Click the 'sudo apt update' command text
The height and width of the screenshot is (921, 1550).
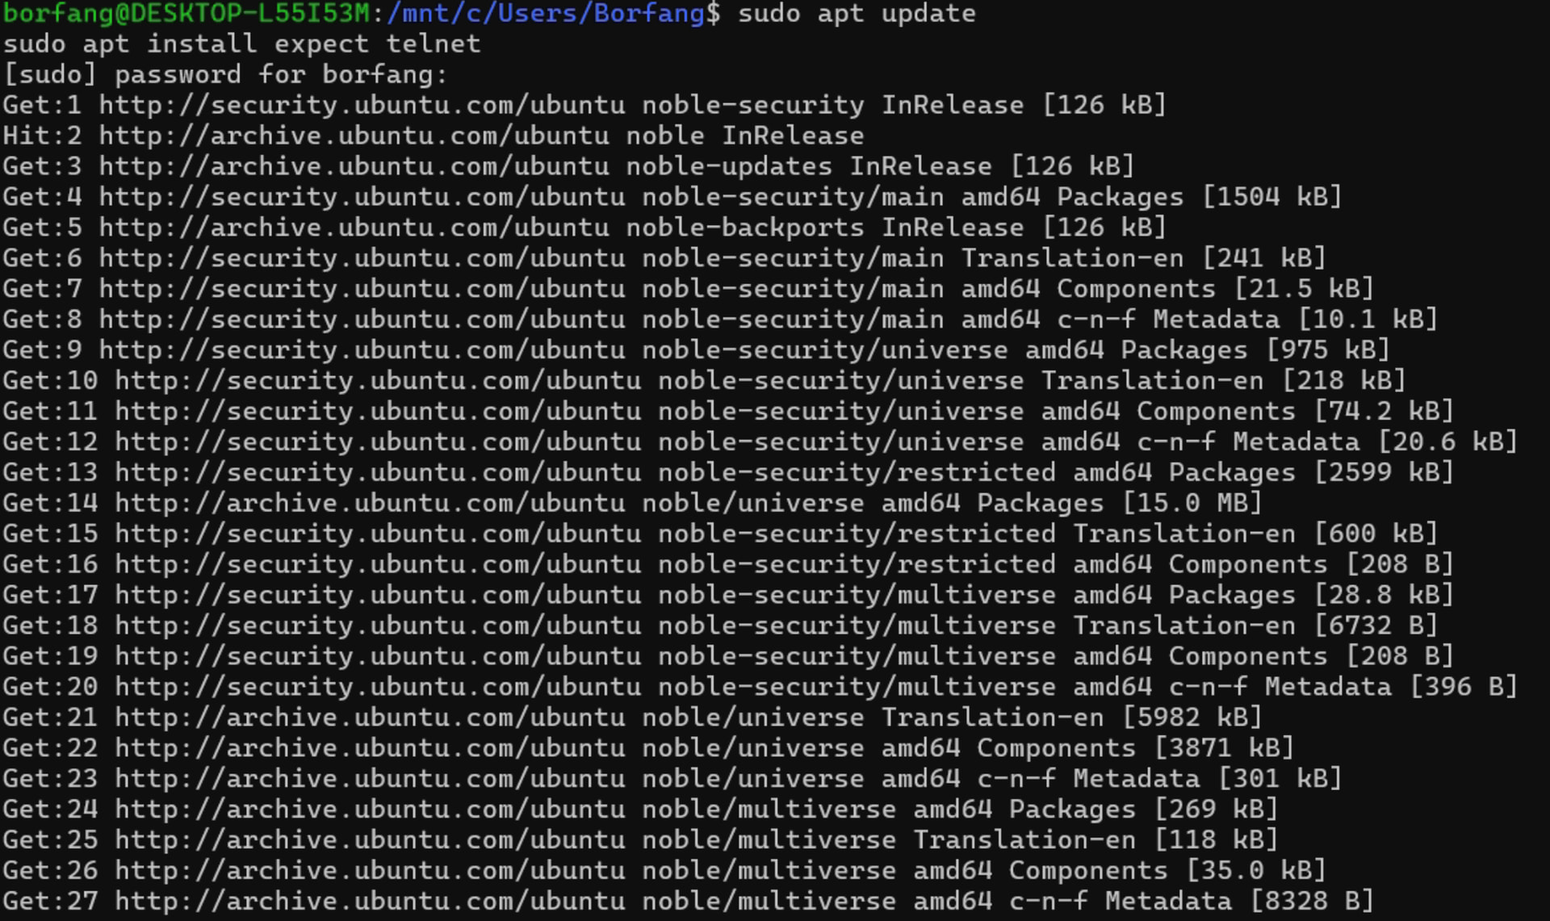[x=856, y=14]
